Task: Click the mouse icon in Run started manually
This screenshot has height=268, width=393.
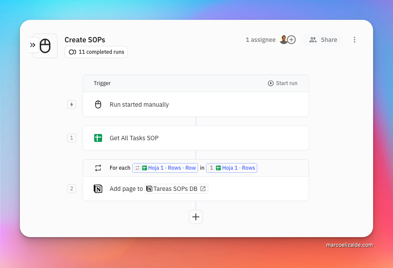Action: tap(98, 104)
